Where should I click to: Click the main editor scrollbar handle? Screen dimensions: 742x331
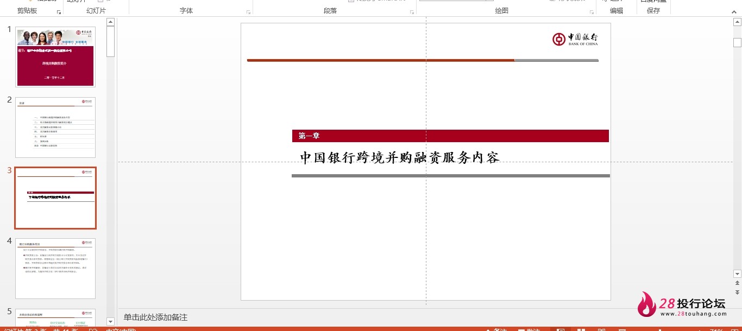(x=737, y=43)
